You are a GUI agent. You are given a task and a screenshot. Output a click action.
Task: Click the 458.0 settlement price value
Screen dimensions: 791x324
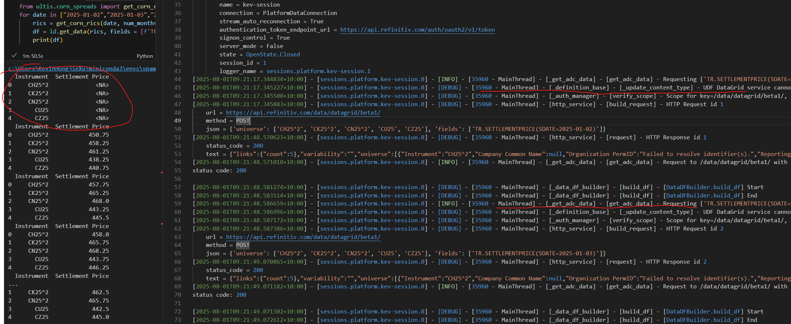tap(100, 235)
